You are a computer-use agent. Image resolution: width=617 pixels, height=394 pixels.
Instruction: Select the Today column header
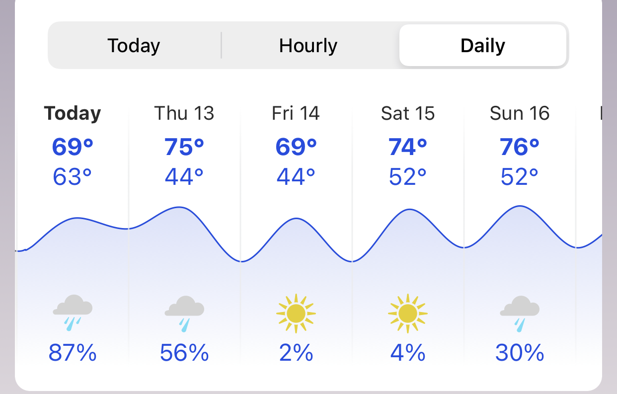click(x=73, y=113)
